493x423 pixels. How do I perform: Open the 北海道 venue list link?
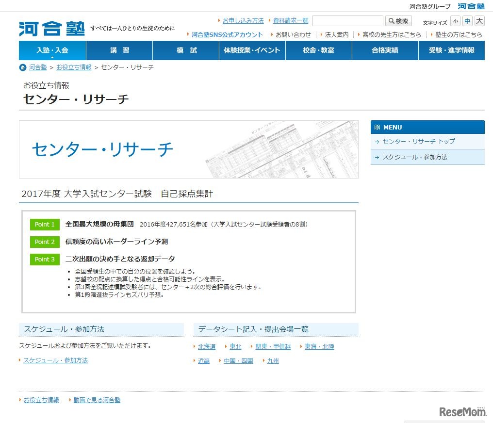(x=207, y=346)
